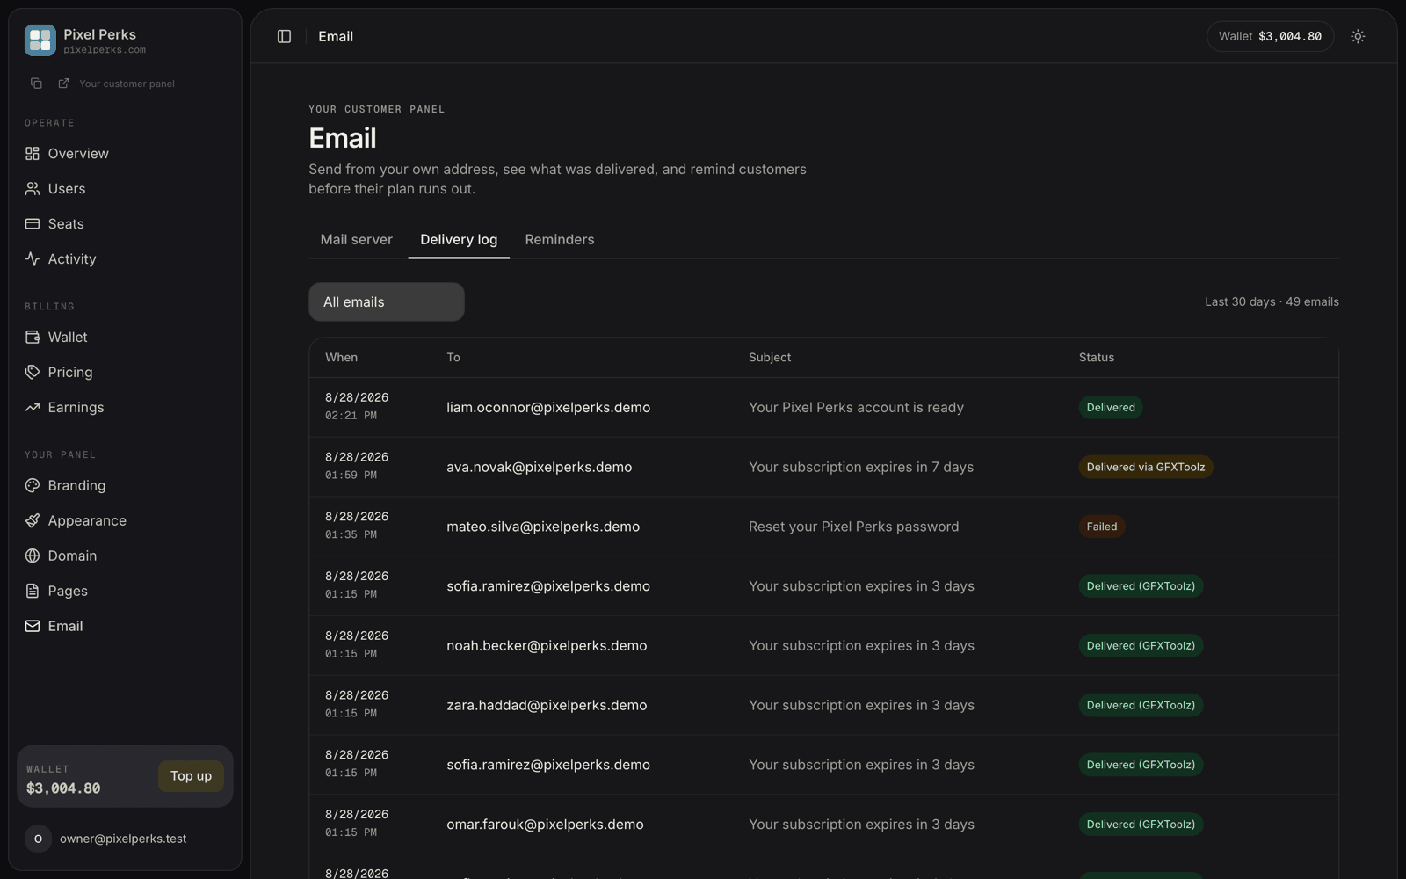Click pixelperks.com domain text in sidebar
The width and height of the screenshot is (1406, 879).
click(105, 50)
